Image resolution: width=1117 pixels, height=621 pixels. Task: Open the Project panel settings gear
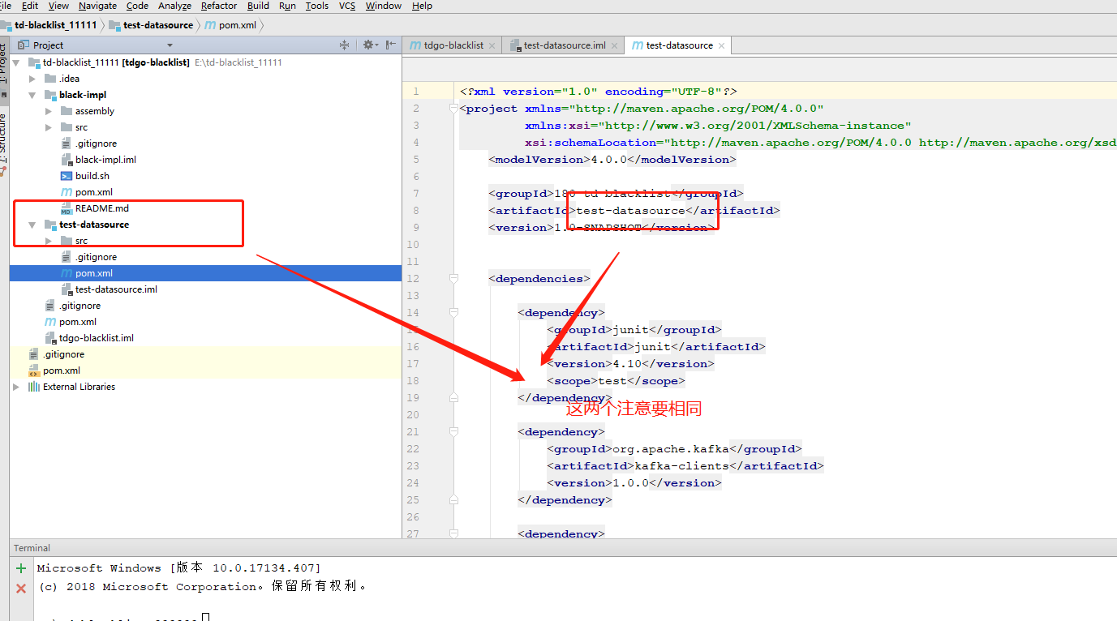click(x=367, y=45)
